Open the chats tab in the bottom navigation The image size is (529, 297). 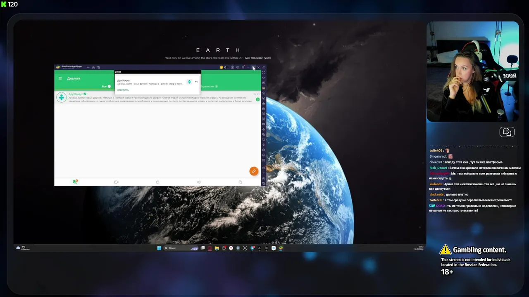[x=75, y=181]
